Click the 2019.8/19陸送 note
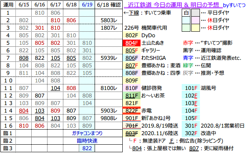249x153 pixels. click(160, 126)
